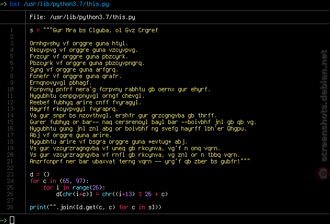330x224 pixels.
Task: Click the 'File: /usr/lib/python3.7/this.py' header
Action: coord(82,17)
